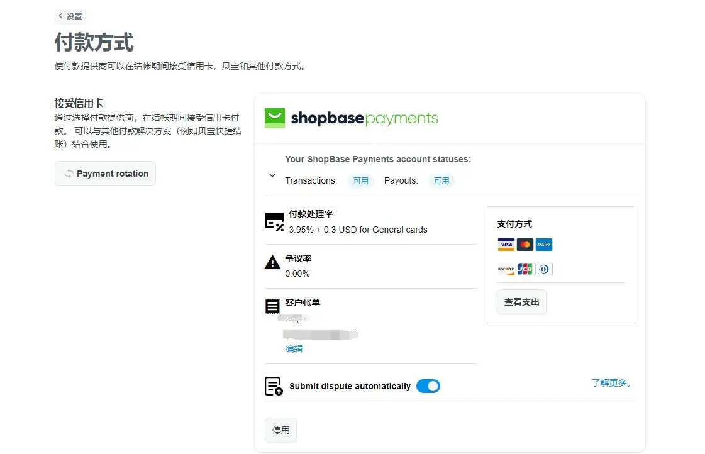The height and width of the screenshot is (454, 705).
Task: Go back to 设置 page
Action: coord(70,16)
